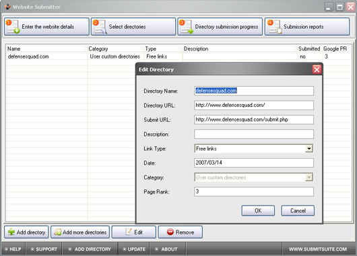The height and width of the screenshot is (256, 357).
Task: Click the Submission reports document icon
Action: pos(275,27)
